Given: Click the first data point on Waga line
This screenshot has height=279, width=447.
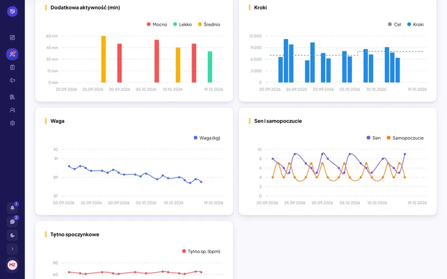Looking at the screenshot, I should tap(69, 166).
